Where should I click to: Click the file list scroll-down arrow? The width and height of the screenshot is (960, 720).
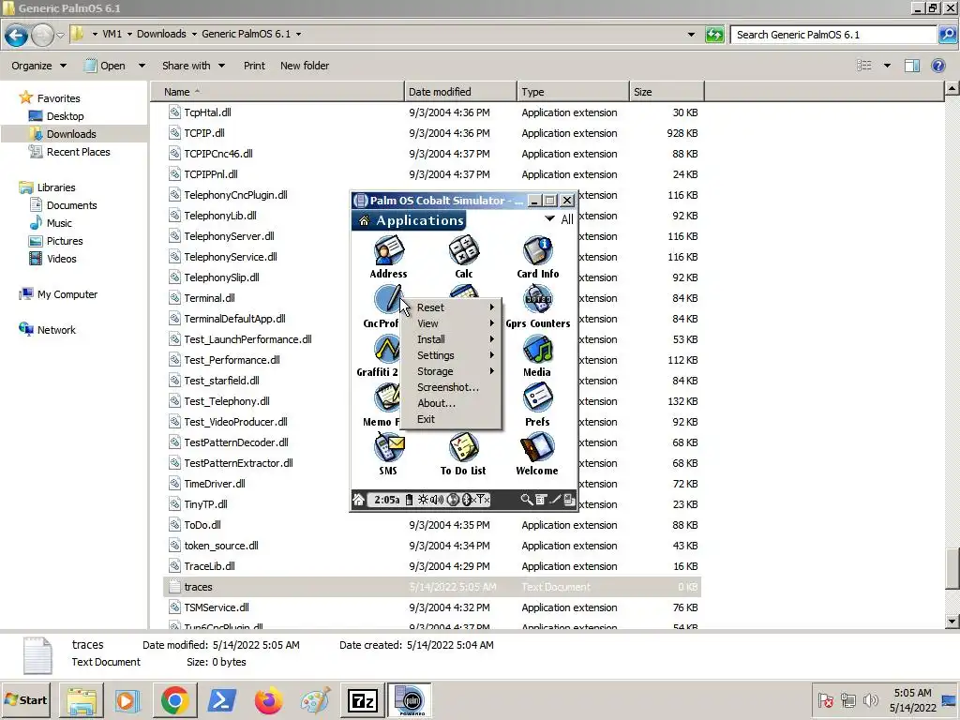point(952,622)
